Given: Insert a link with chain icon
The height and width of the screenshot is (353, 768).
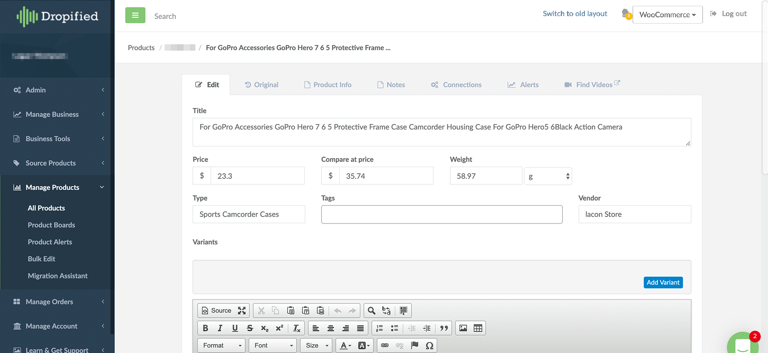Looking at the screenshot, I should click(385, 345).
